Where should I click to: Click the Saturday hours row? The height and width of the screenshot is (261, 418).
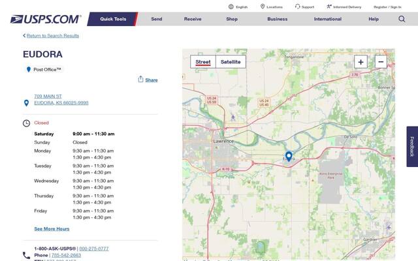point(74,134)
